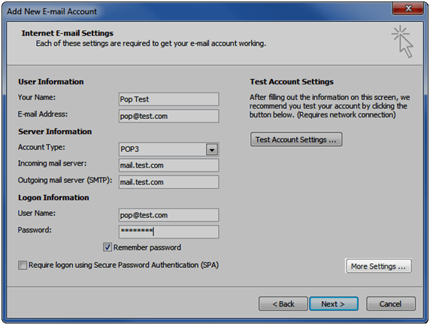Enable Require logon using SPA checkbox
The width and height of the screenshot is (430, 325).
click(x=23, y=265)
